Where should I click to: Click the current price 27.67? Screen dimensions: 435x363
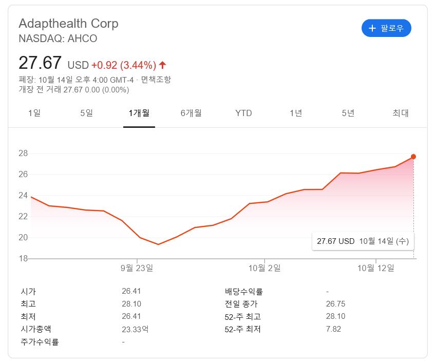(40, 63)
